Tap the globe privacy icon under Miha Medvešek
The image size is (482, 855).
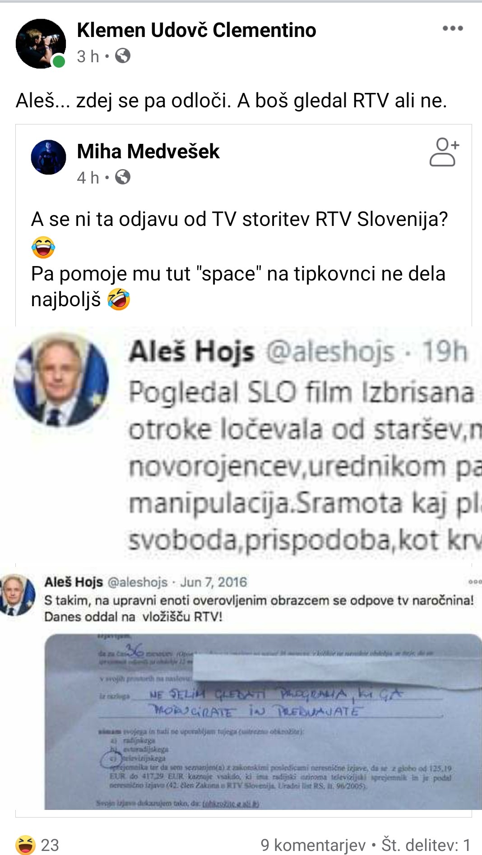123,177
